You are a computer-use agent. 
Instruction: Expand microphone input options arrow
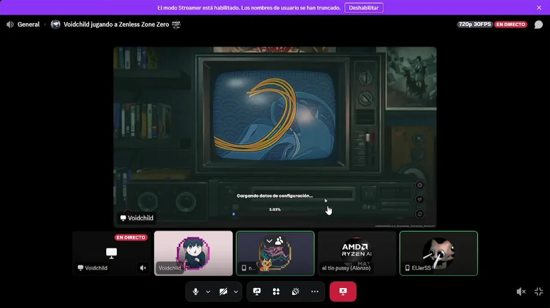point(208,291)
